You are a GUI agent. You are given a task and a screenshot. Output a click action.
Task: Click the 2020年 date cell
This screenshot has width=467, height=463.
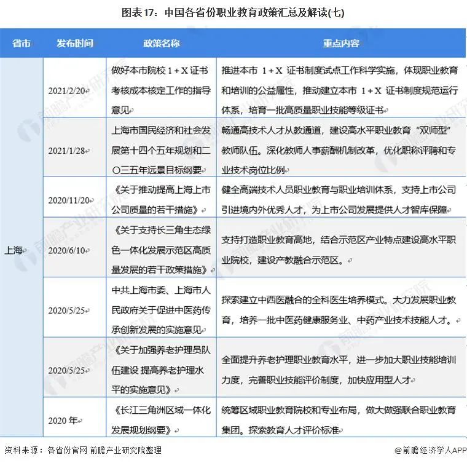pos(65,421)
